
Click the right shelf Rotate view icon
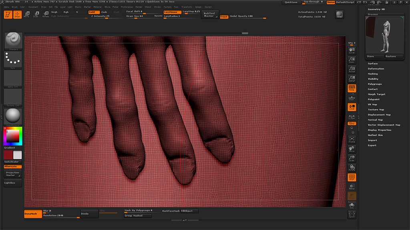point(352,168)
